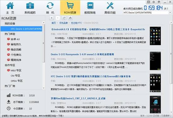This screenshot has width=173, height=118.
Task: Click the 总下载数 value 1155868
Action: (x=34, y=102)
